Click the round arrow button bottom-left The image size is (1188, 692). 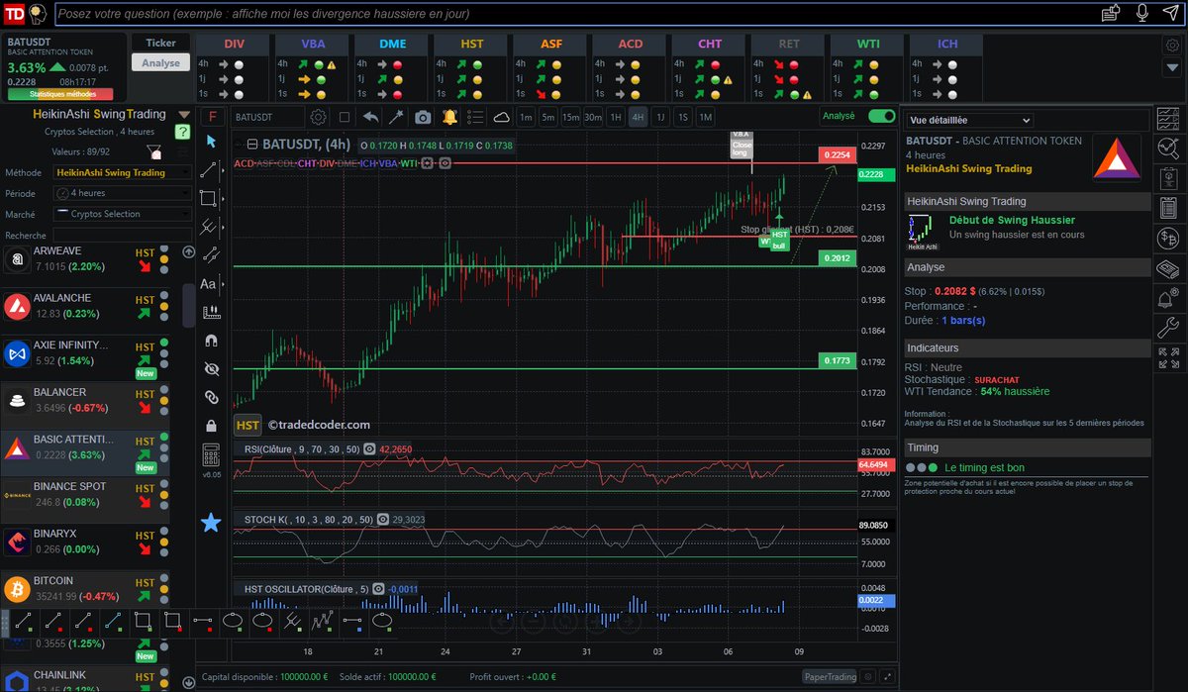[189, 682]
